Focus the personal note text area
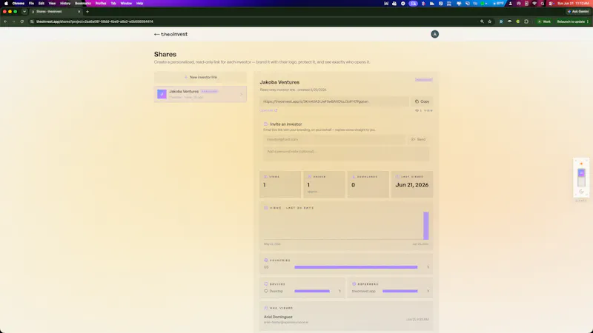The width and height of the screenshot is (593, 333). (x=346, y=154)
